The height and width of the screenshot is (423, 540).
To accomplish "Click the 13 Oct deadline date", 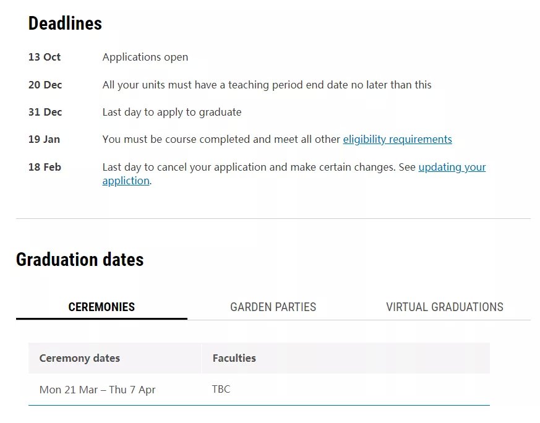I will click(x=45, y=57).
